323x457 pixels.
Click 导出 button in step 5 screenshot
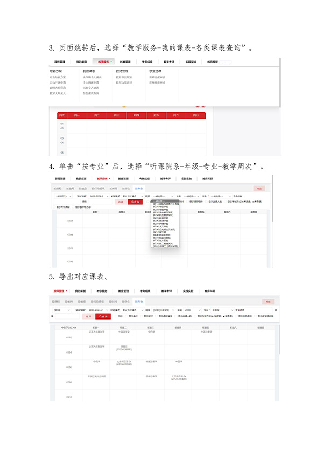268,302
